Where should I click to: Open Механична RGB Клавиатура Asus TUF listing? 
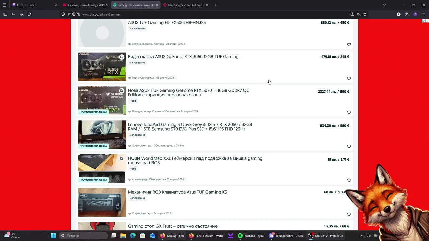click(177, 192)
